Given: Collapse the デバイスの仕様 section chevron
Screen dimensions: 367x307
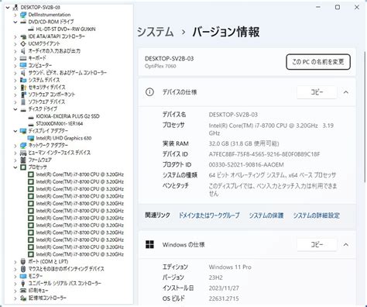Looking at the screenshot, I should pos(346,92).
